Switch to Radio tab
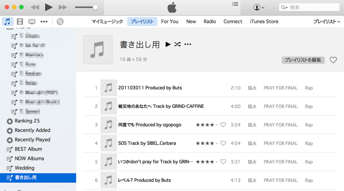 [x=210, y=22]
